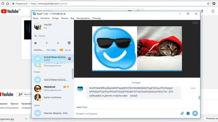Switch to the ПОСЛЕД... tab
Screen dimensions: 218x122
(x=52, y=50)
